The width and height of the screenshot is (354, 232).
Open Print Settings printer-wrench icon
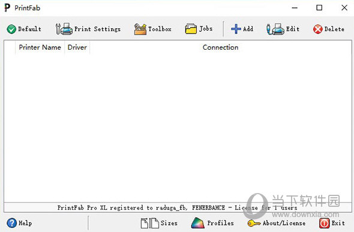click(x=64, y=29)
